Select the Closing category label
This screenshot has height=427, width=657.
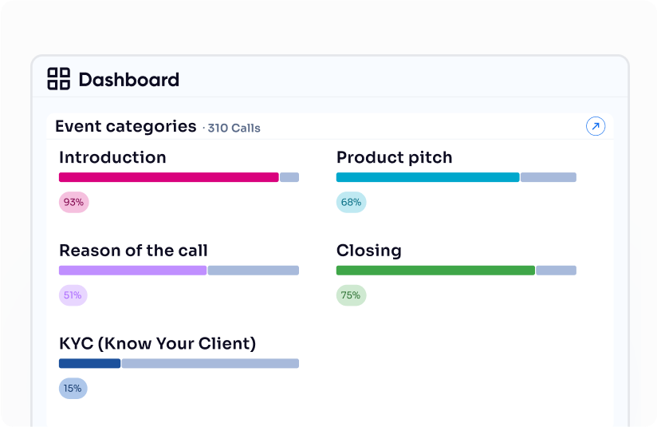(368, 251)
